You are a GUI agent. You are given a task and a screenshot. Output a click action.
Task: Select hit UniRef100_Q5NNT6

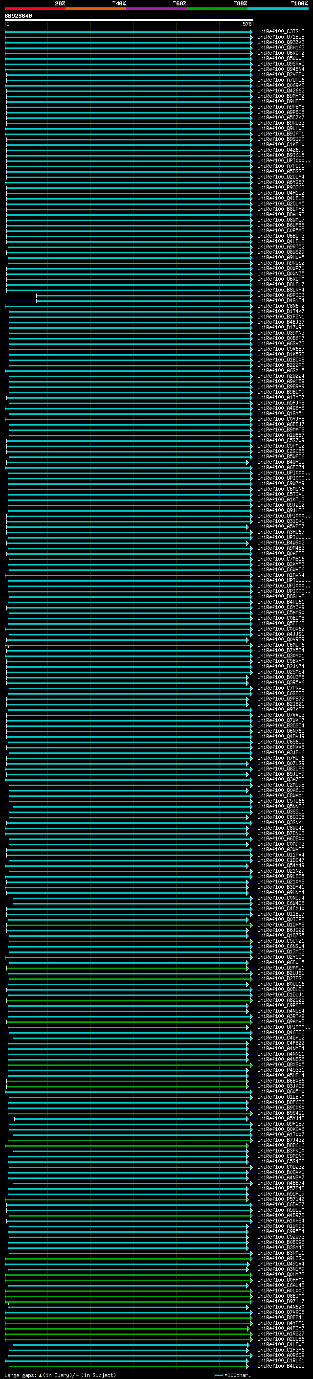coord(280,806)
